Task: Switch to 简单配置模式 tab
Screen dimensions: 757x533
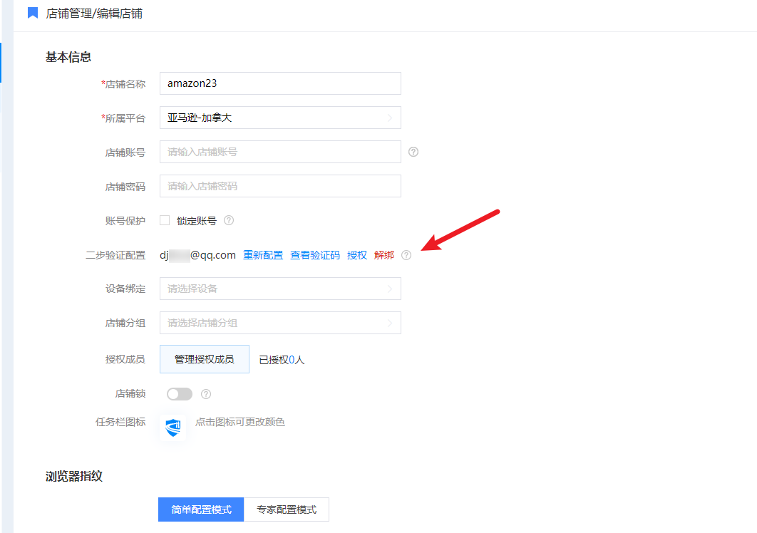Action: 201,510
